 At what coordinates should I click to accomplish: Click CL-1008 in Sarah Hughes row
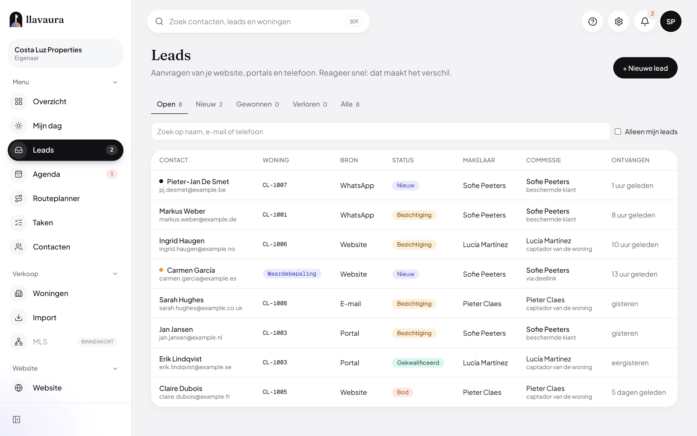(x=275, y=303)
